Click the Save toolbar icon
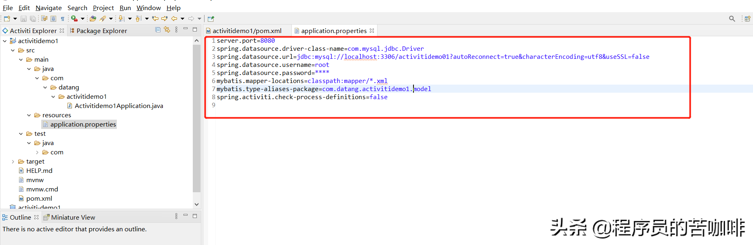The width and height of the screenshot is (753, 245). click(23, 19)
